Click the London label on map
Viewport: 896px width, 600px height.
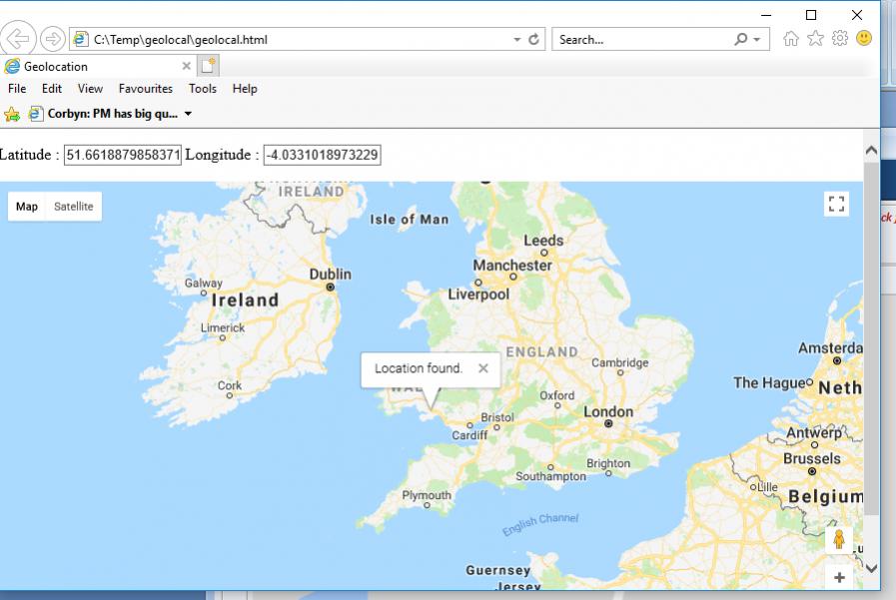(608, 411)
